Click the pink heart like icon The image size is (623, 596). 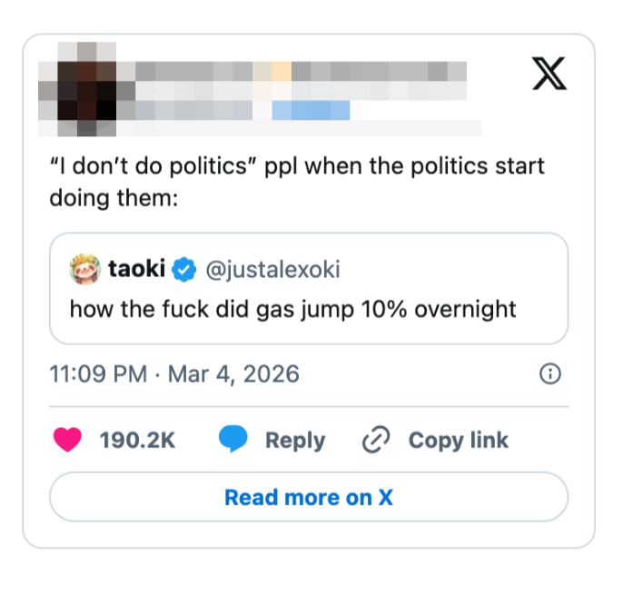click(67, 440)
